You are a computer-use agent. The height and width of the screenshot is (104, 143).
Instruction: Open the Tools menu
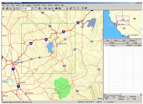[x=12, y=5]
